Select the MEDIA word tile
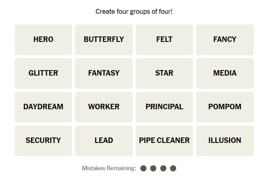Viewport: 277px width, 176px height. [225, 73]
